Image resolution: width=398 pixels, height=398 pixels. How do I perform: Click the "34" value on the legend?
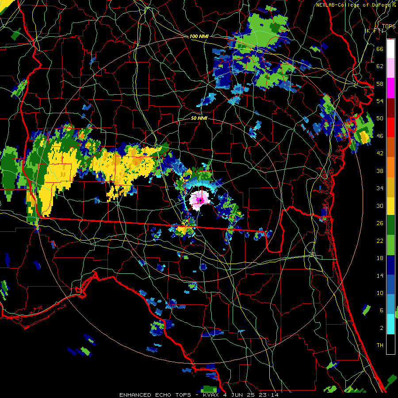coord(380,188)
